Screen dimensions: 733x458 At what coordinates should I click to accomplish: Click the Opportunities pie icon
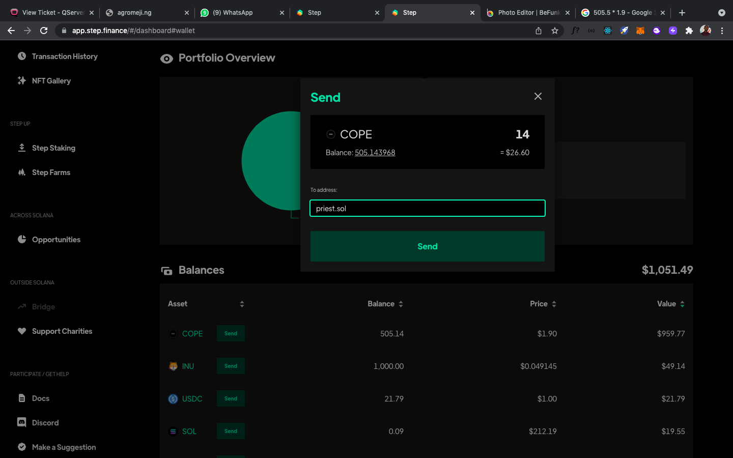point(22,239)
